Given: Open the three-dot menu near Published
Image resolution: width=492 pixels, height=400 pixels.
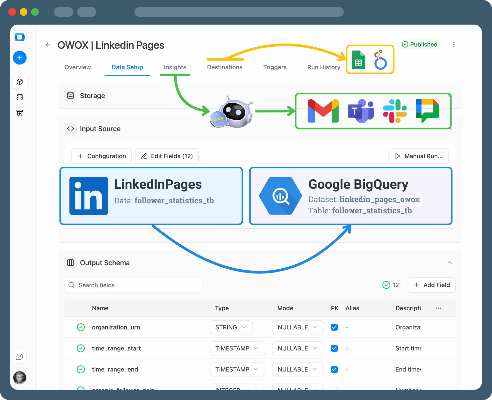Looking at the screenshot, I should 454,45.
